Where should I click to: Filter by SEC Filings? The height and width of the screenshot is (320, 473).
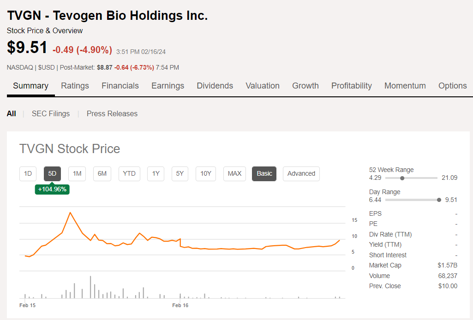[51, 113]
